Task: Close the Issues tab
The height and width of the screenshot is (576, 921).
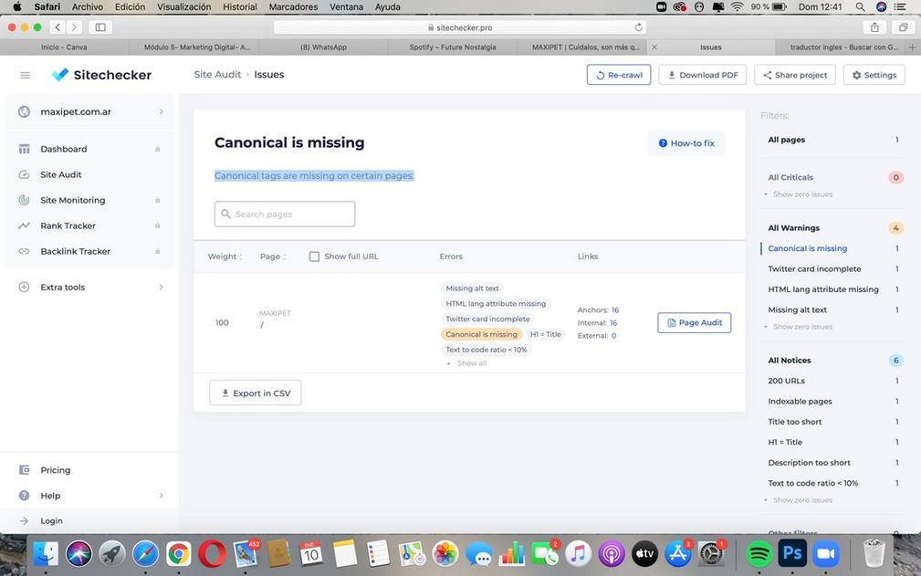Action: coord(654,47)
